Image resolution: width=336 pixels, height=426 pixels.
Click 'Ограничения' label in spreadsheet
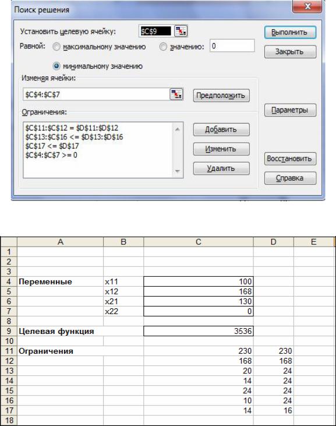60,351
